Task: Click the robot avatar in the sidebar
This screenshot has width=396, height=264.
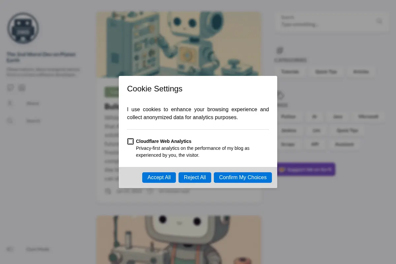Action: [23, 28]
